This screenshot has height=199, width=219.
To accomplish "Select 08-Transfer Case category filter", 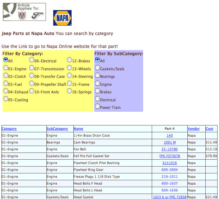I will (x=32, y=76).
